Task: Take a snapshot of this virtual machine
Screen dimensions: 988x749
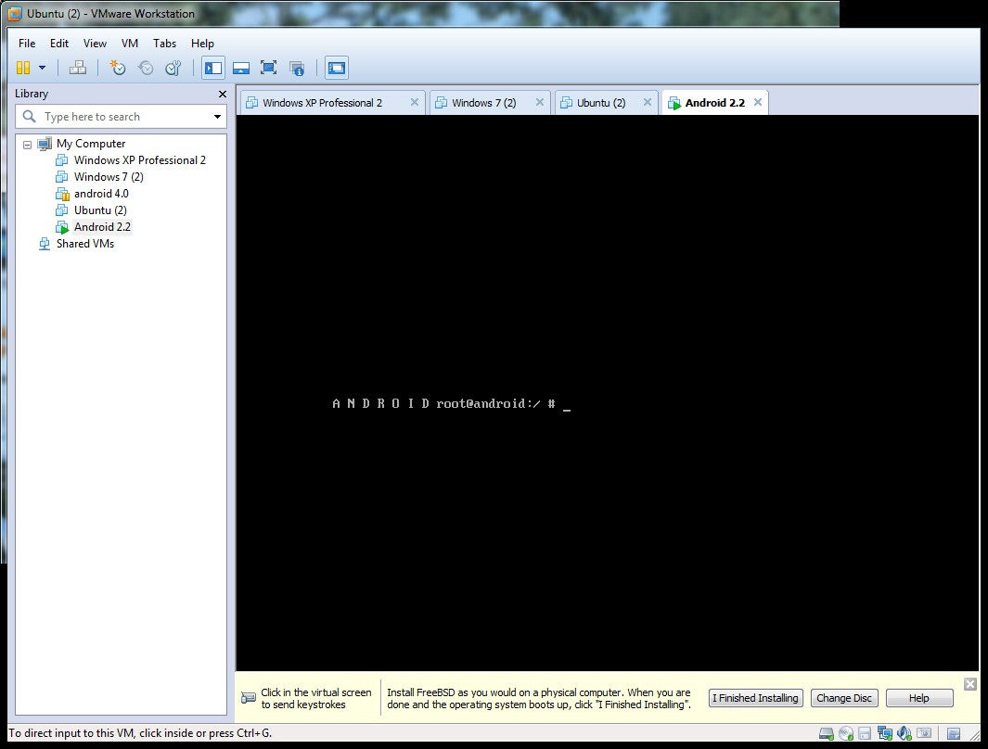Action: click(x=117, y=68)
